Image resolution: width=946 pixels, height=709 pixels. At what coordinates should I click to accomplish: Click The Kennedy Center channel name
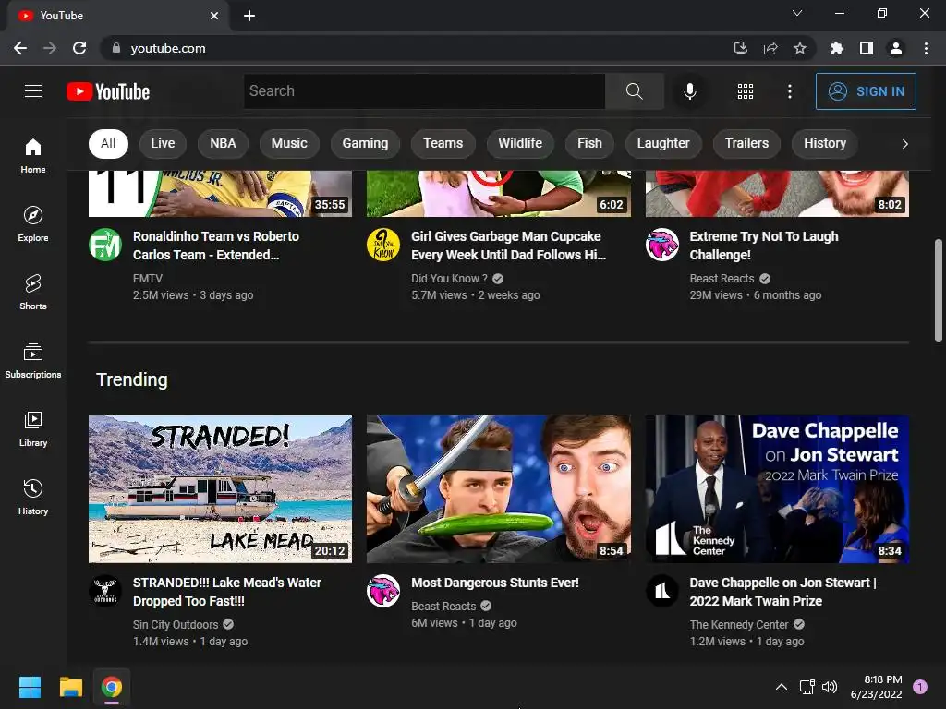(739, 625)
